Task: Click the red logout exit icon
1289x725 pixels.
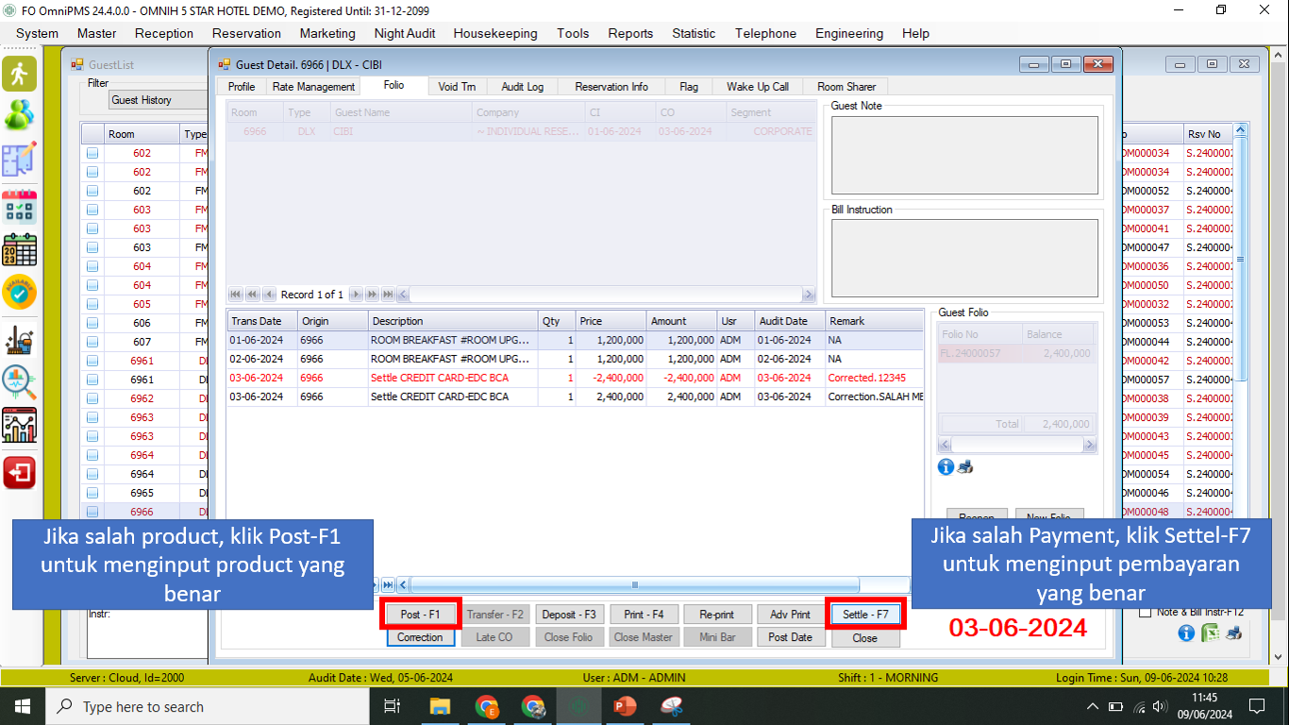Action: 19,471
